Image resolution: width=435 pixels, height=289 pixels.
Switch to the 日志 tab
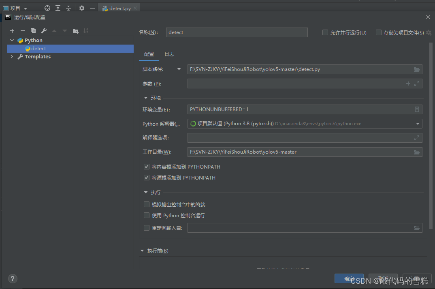(x=169, y=54)
